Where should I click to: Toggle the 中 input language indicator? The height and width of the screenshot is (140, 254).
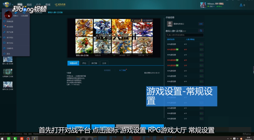tap(238, 139)
